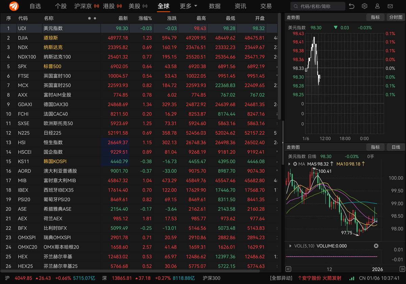Click the back arrow icon
The height and width of the screenshot is (284, 406).
(352, 6)
